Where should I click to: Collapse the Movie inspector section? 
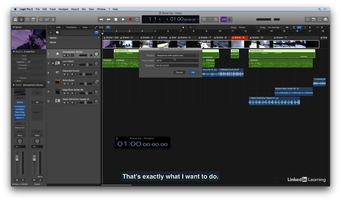pyautogui.click(x=14, y=27)
